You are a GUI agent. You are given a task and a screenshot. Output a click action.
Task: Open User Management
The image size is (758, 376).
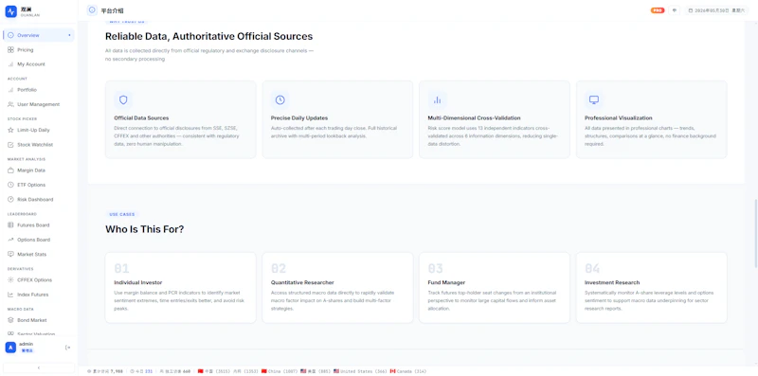pos(39,104)
